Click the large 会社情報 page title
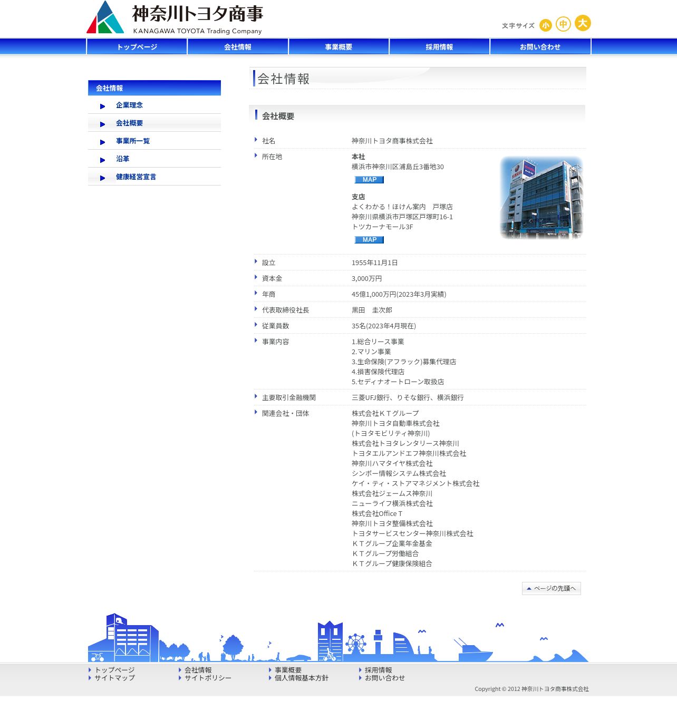677x701 pixels. point(283,79)
